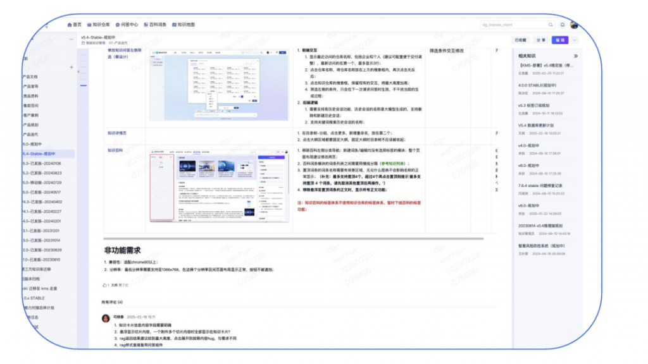Open the 百科词条 tab
This screenshot has height=364, width=648.
[156, 25]
